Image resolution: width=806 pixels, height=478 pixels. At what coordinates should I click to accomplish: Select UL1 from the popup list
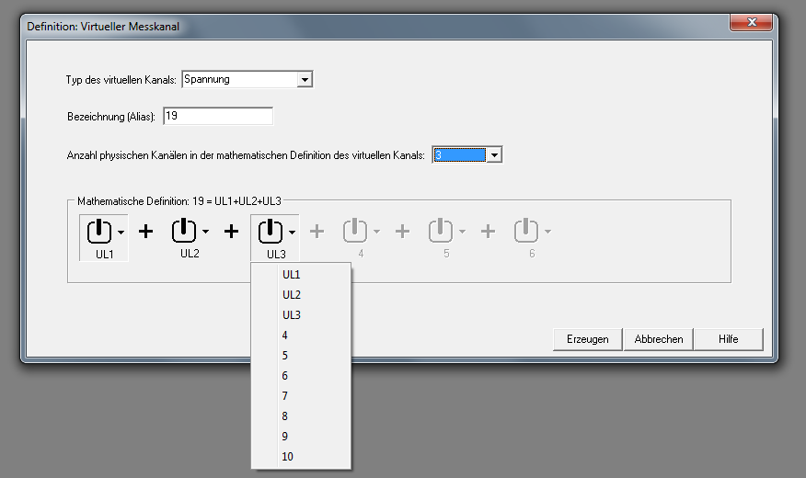coord(292,275)
